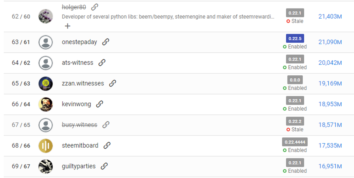Click the link icon beside holger80

95,7
